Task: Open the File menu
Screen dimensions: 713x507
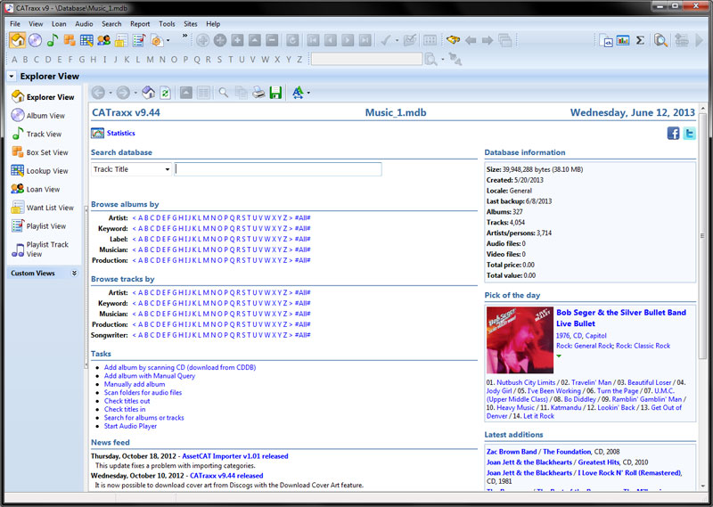Action: click(15, 24)
